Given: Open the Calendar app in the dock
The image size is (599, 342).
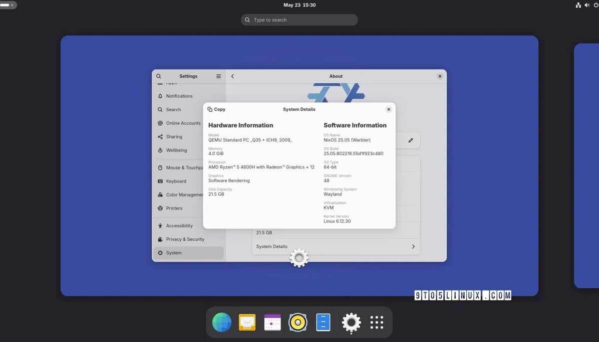Looking at the screenshot, I should click(x=272, y=322).
